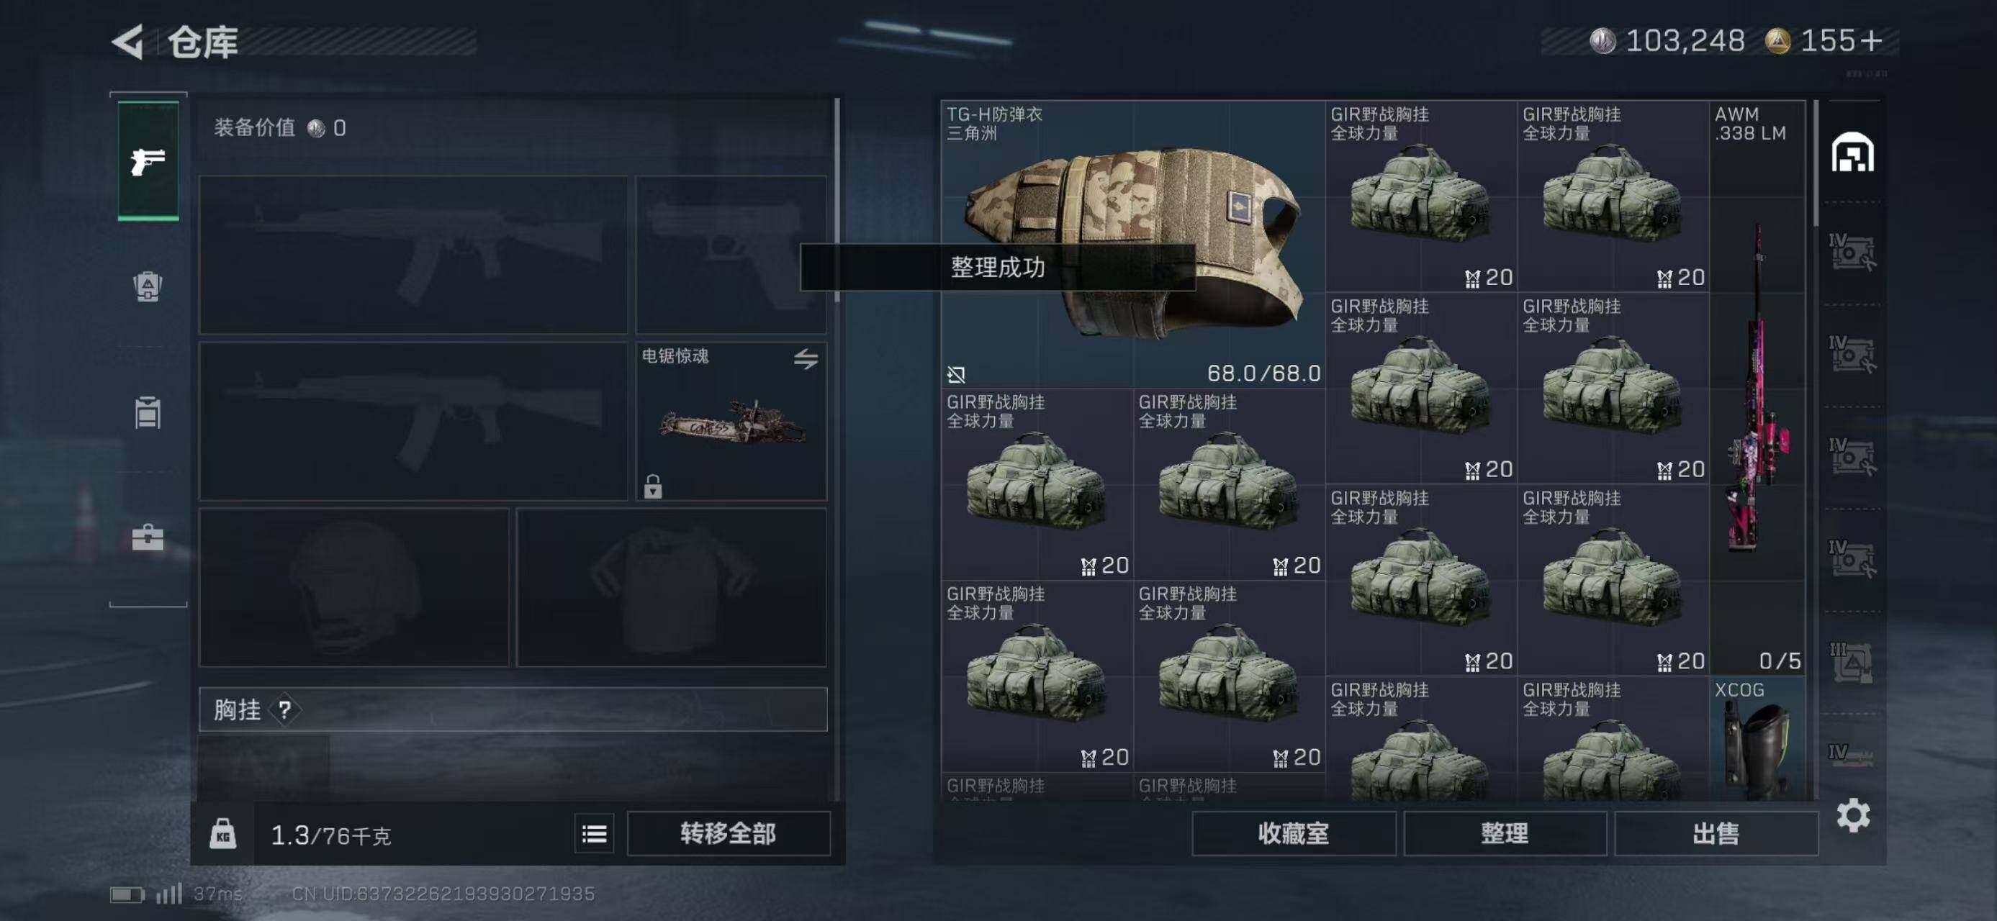Open the 收藏室 collection room

pos(1293,833)
